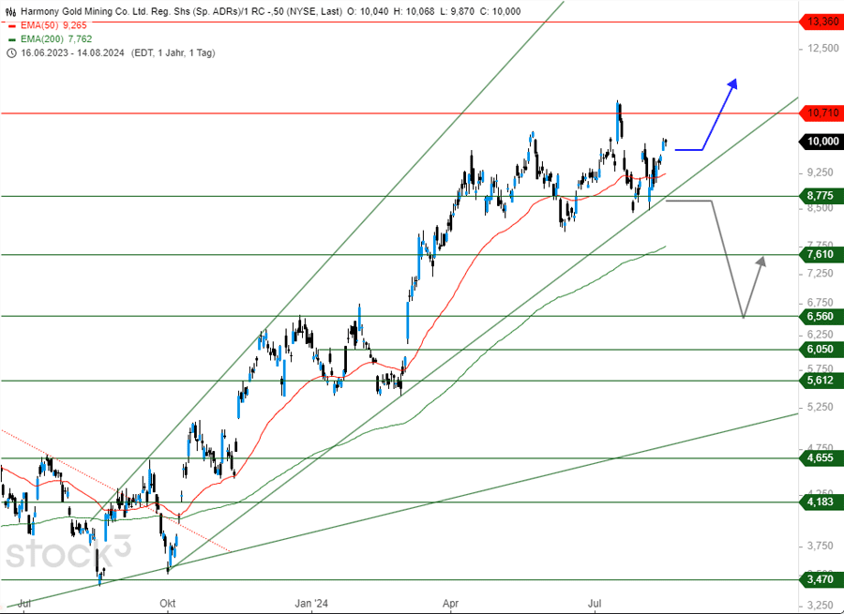
Task: Click the 7,250 price axis label
Action: coord(822,274)
